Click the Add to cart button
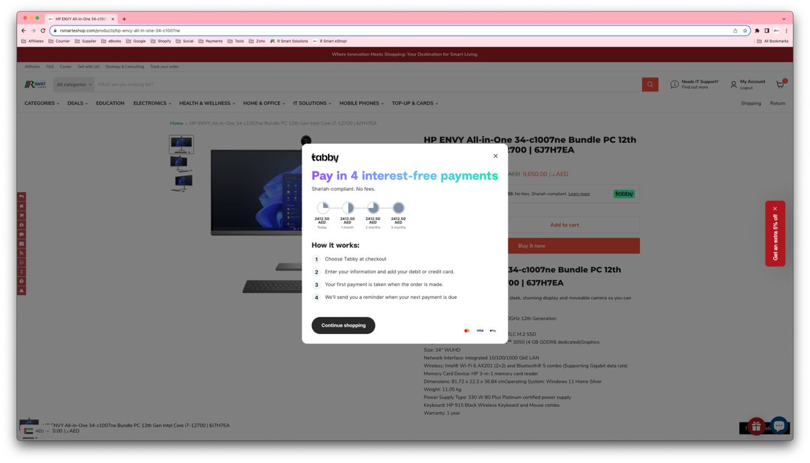Viewport: 810px width, 463px height. (564, 225)
